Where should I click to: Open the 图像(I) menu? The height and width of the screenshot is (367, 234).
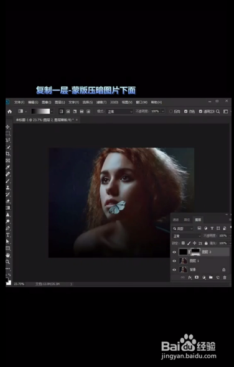click(47, 102)
